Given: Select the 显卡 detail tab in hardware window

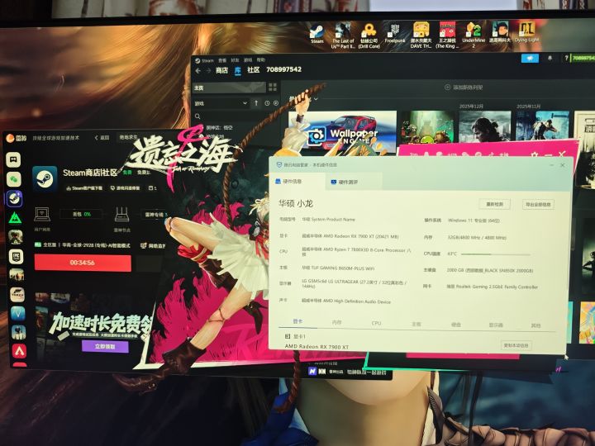Looking at the screenshot, I should coord(297,321).
